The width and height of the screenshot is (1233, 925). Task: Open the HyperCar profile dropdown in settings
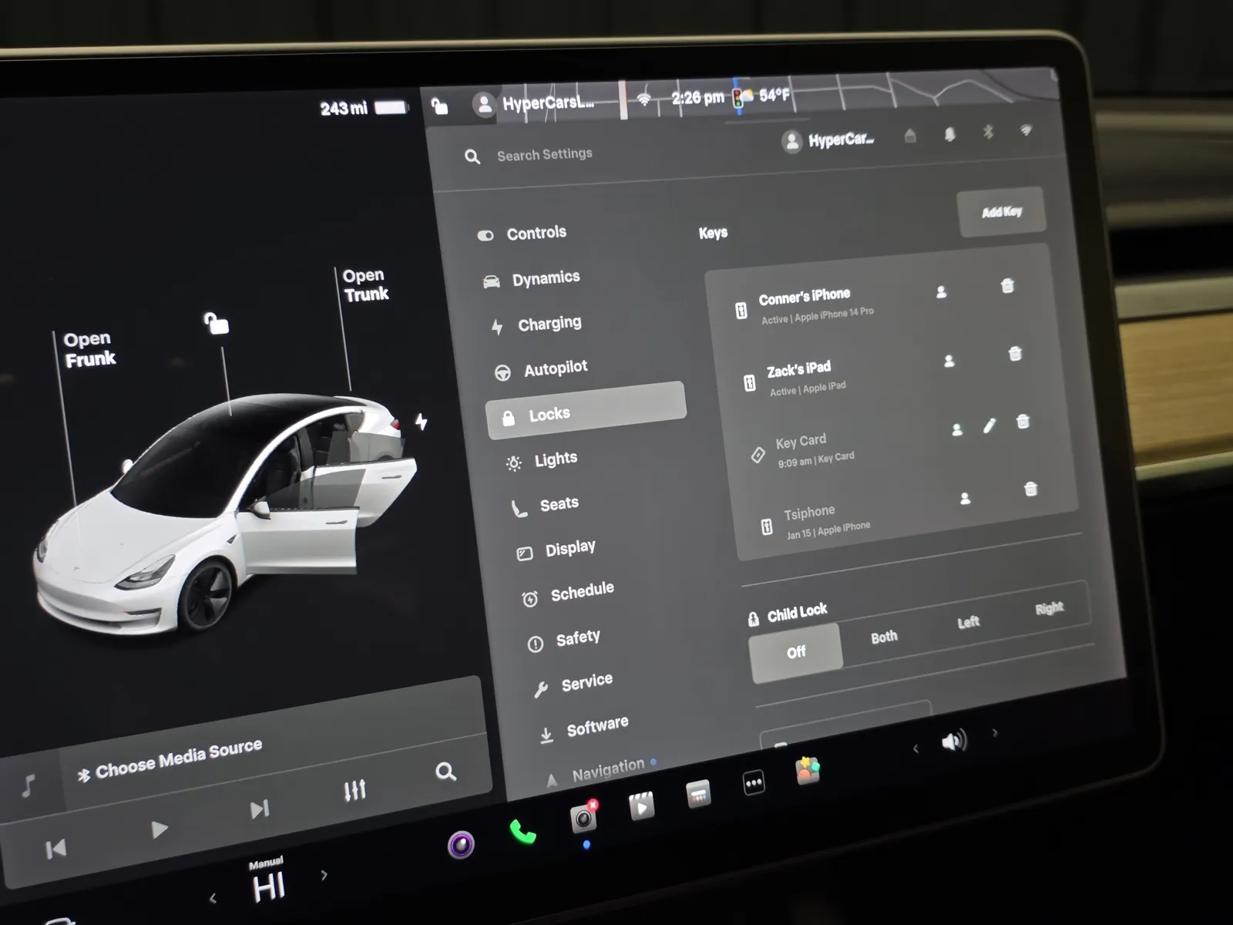coord(829,141)
